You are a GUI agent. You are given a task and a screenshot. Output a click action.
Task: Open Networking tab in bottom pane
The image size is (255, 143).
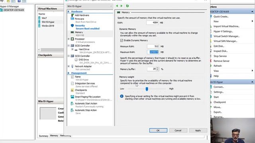pos(65,135)
